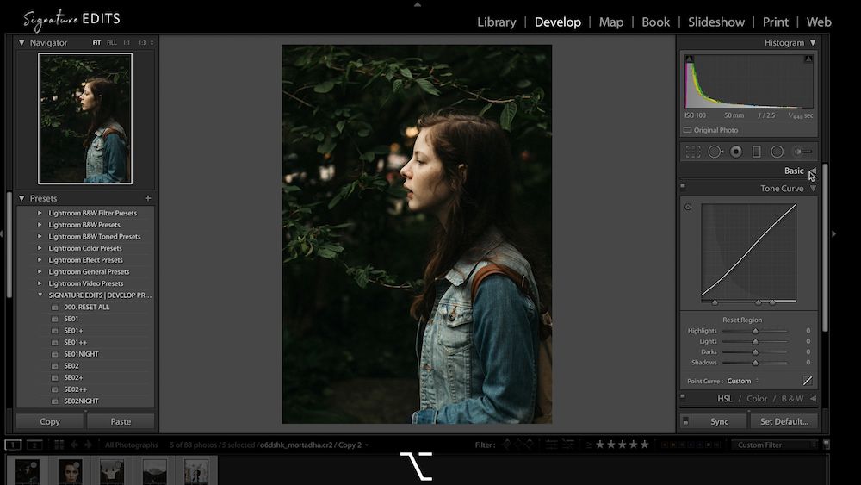Expand the Lightroom Color Presets folder

(x=39, y=248)
